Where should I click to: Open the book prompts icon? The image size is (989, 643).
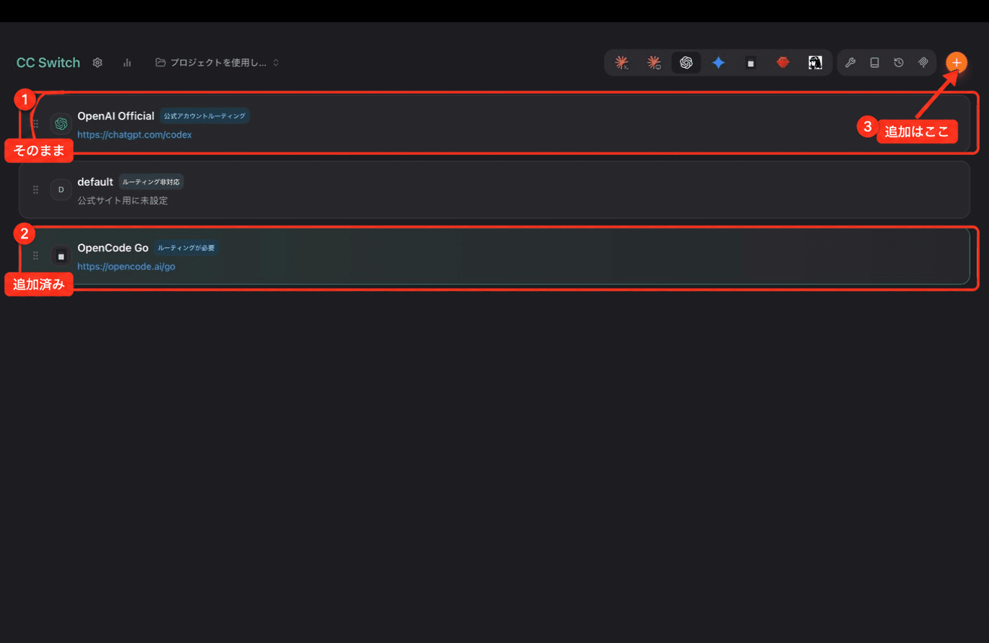pyautogui.click(x=874, y=63)
